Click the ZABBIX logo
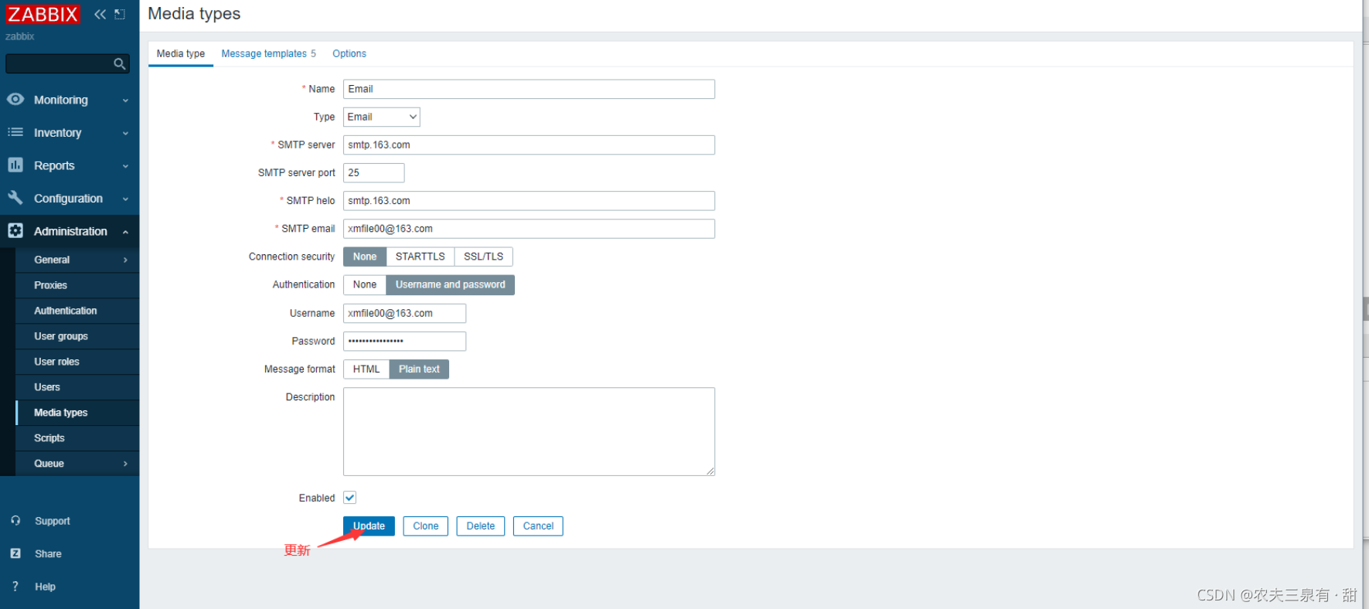This screenshot has width=1369, height=609. [x=43, y=14]
